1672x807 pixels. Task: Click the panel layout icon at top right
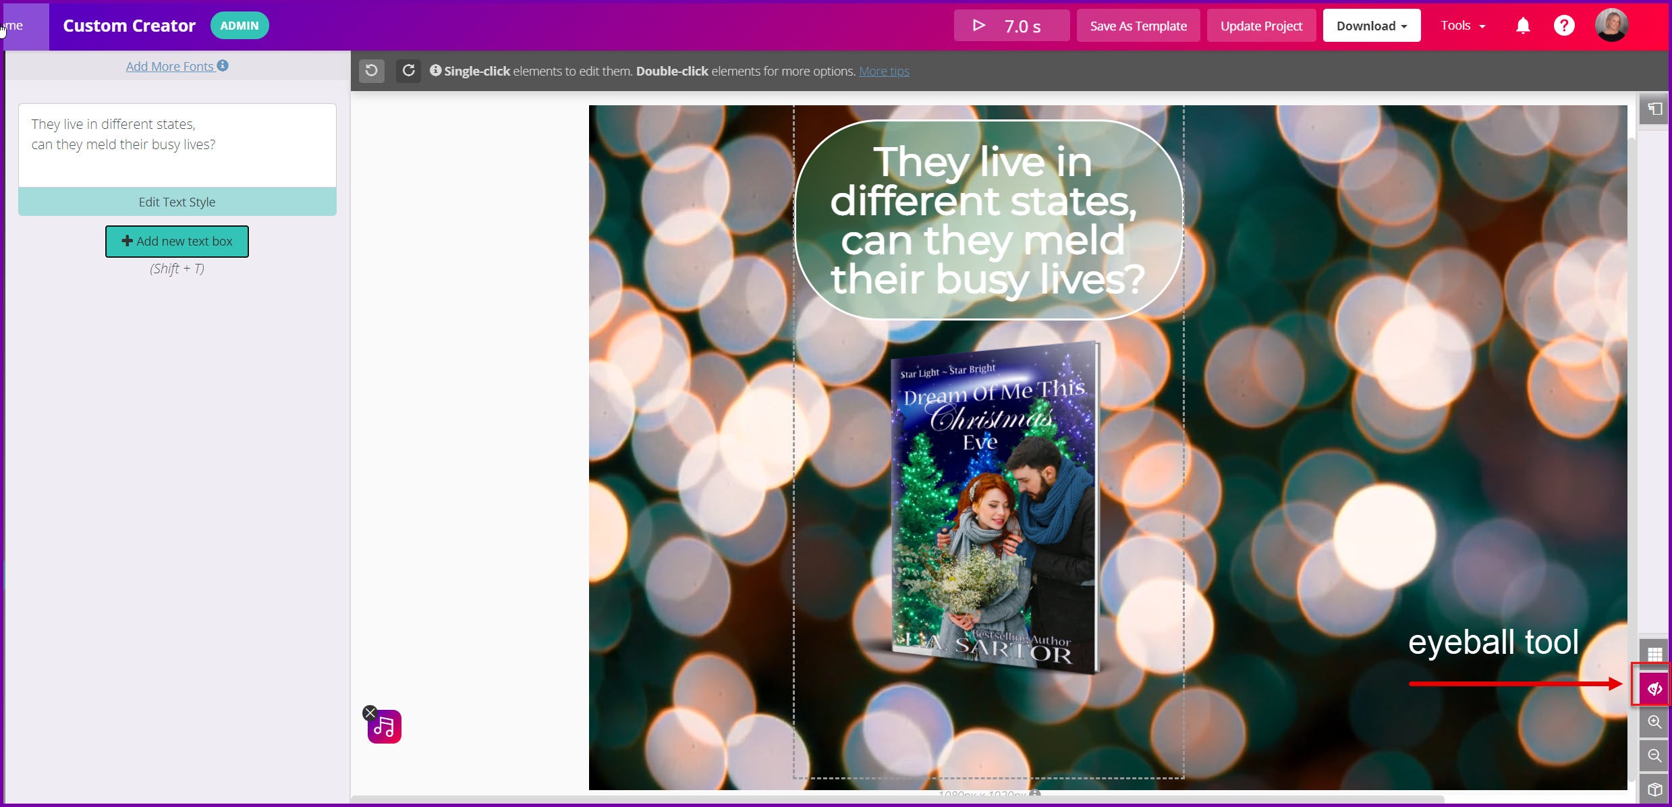1654,109
